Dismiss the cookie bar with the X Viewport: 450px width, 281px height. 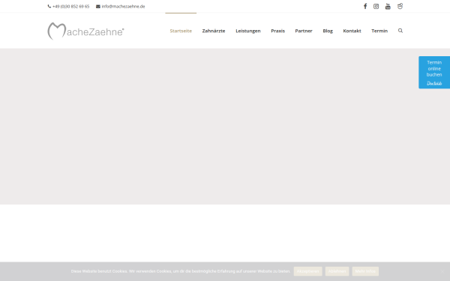coord(442,271)
